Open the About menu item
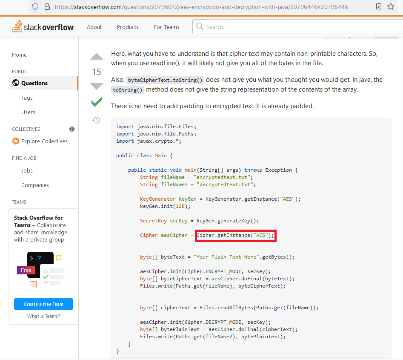Screen dimensions: 403x360 click(x=94, y=27)
